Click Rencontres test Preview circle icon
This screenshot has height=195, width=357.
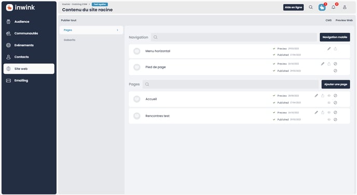pyautogui.click(x=335, y=112)
